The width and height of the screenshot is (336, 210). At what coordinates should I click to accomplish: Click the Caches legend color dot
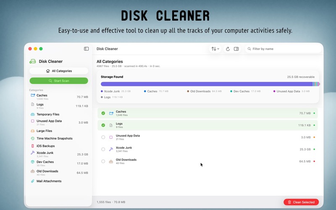click(145, 91)
